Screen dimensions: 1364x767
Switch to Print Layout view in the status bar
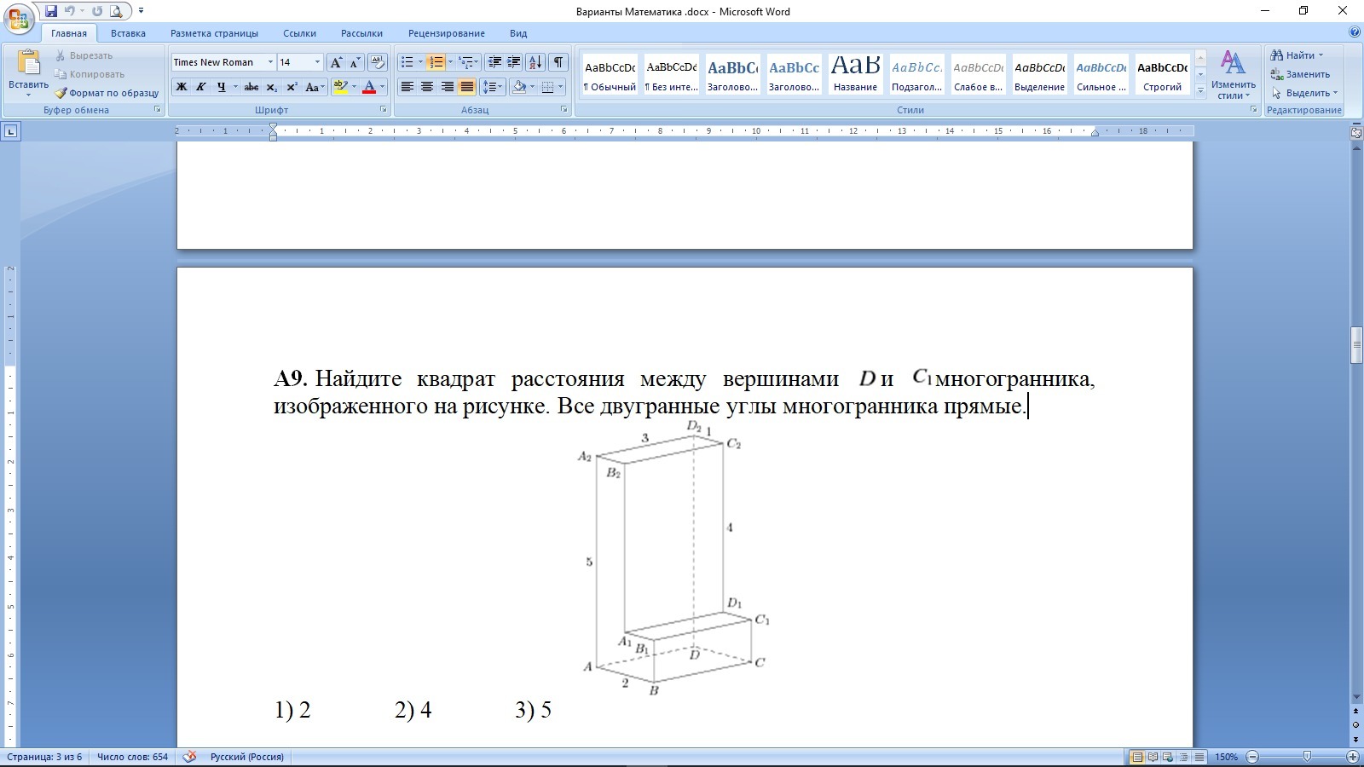point(1137,757)
